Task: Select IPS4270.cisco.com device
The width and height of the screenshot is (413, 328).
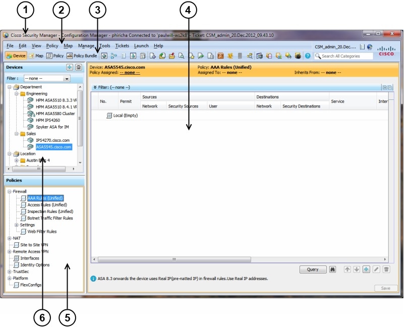Action: (x=52, y=140)
